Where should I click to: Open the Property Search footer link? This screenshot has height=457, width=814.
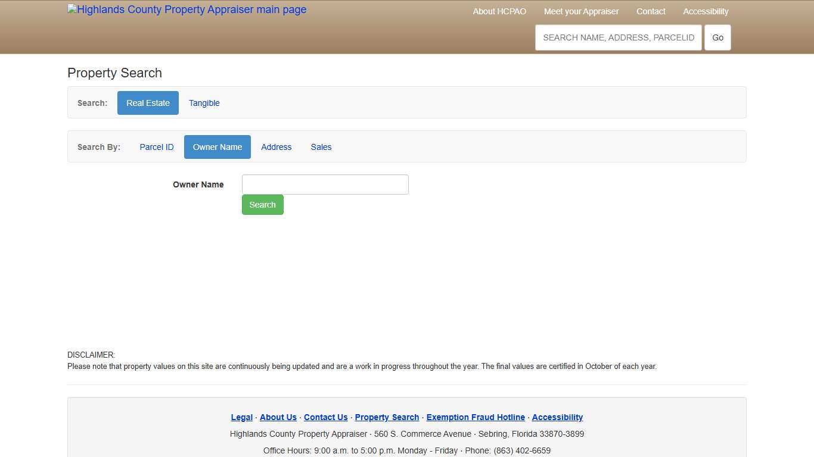pyautogui.click(x=386, y=417)
